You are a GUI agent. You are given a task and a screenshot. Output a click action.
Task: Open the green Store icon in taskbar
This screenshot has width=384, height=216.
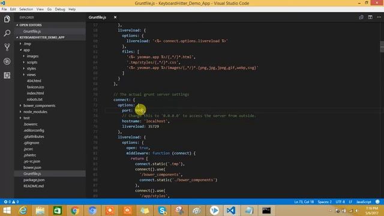tap(58, 211)
